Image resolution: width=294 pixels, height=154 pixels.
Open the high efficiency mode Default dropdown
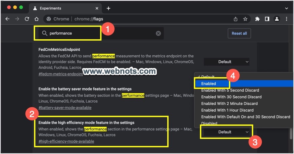click(x=227, y=132)
